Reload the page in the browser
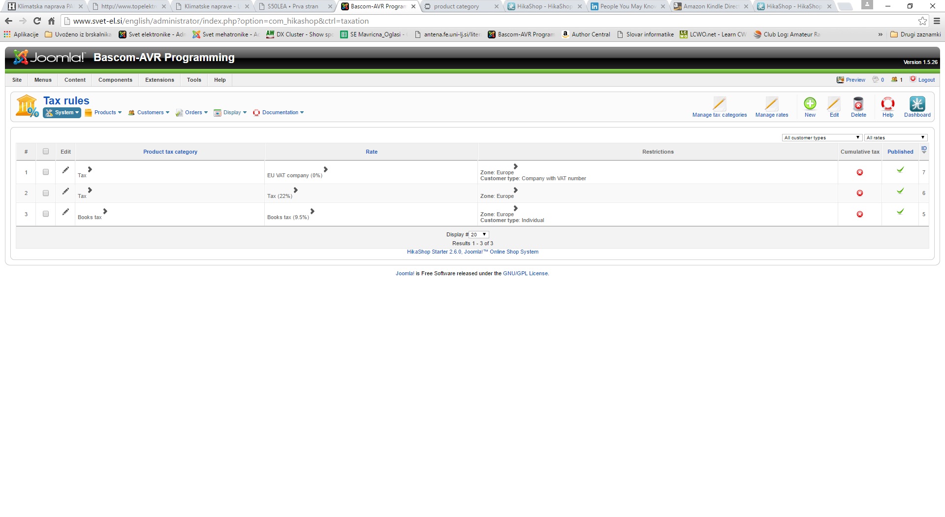The image size is (945, 517). click(x=37, y=21)
